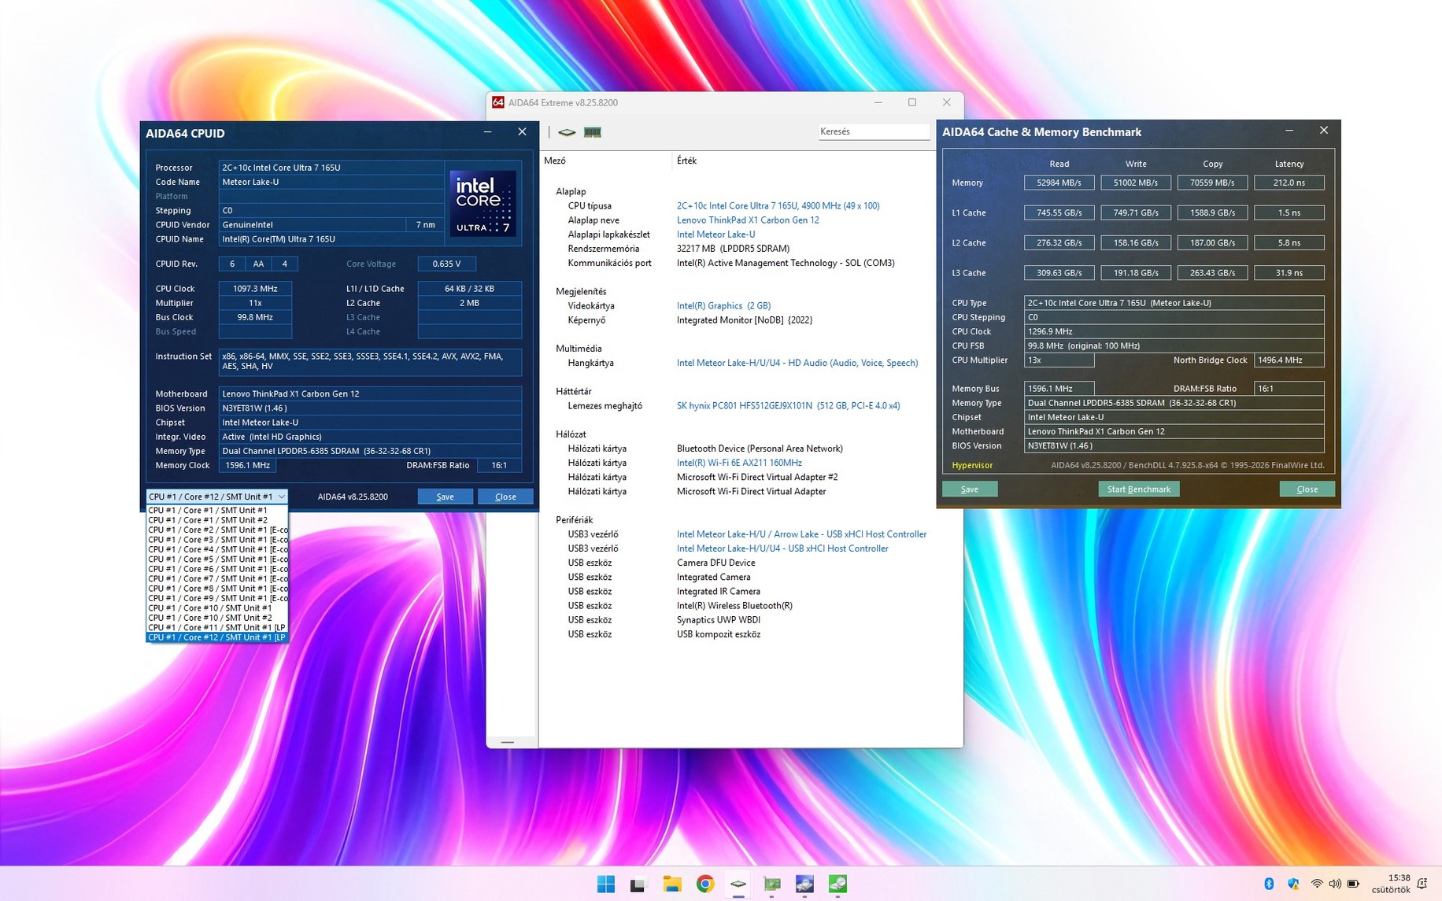Viewport: 1442px width, 901px height.
Task: Click the Mező column header
Action: [555, 161]
